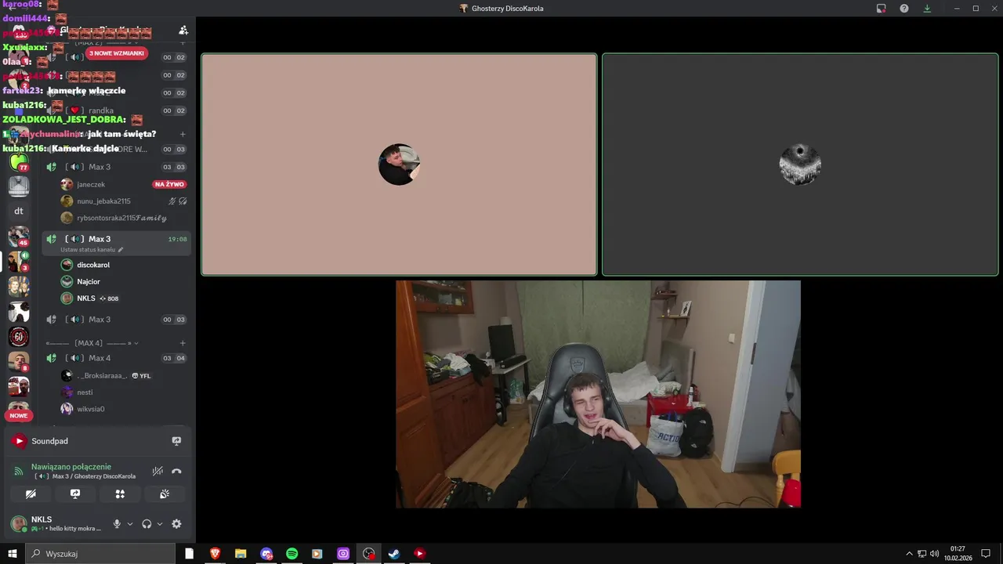The width and height of the screenshot is (1003, 564).
Task: Share your screen from voice panel
Action: (75, 493)
